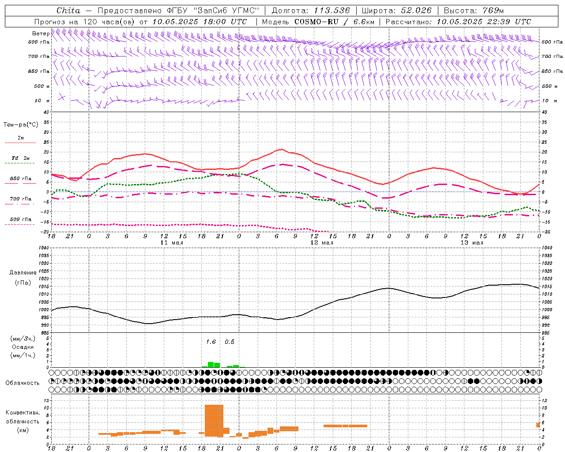Click the '12 мая' date label

click(322, 243)
